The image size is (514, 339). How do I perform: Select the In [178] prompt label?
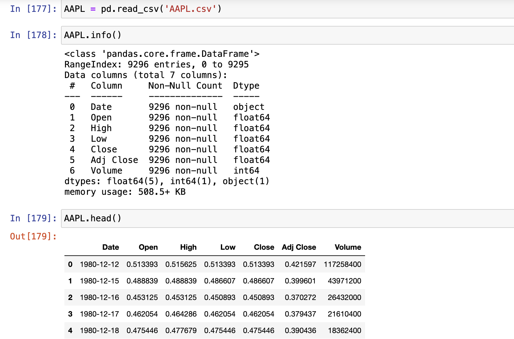pyautogui.click(x=33, y=35)
